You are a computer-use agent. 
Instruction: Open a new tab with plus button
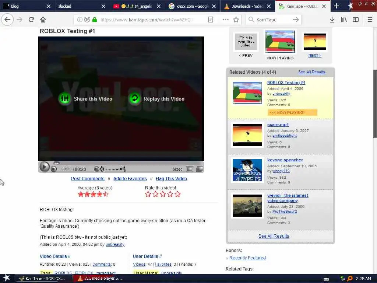337,6
